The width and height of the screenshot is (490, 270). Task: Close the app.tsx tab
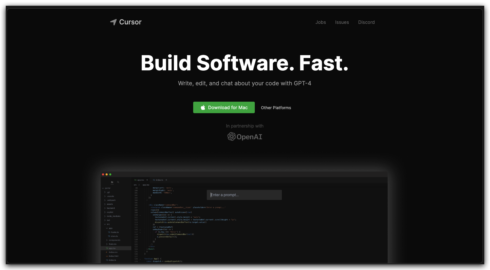(x=147, y=180)
